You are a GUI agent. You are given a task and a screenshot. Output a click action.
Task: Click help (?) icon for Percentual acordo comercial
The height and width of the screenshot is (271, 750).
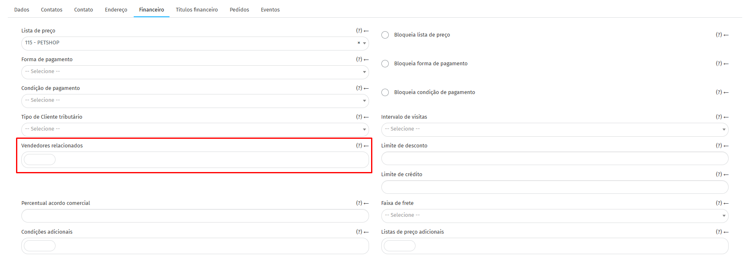click(x=359, y=203)
